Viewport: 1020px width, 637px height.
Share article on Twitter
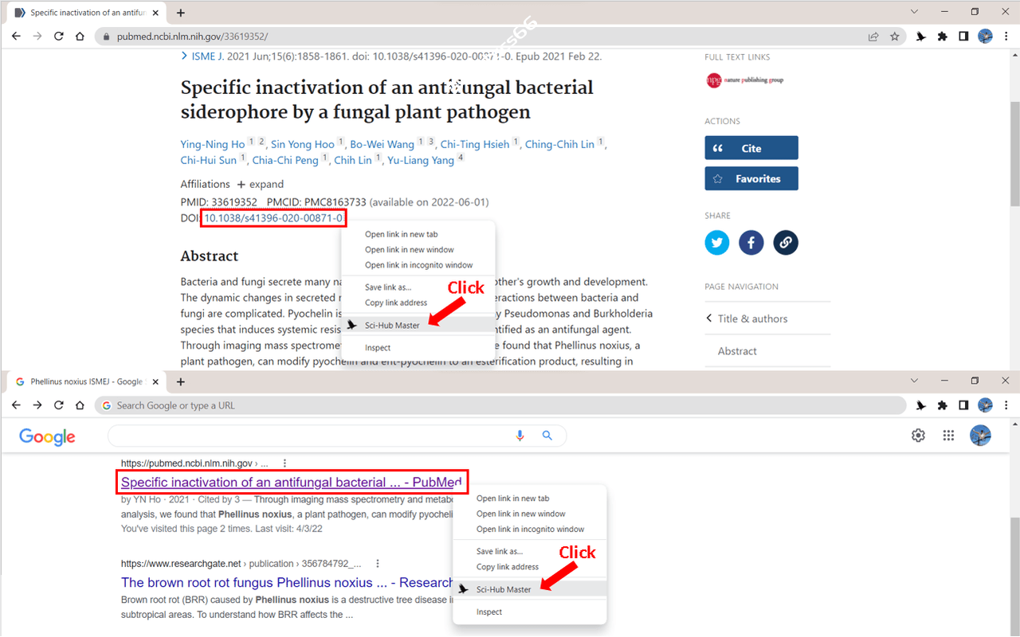[x=717, y=243]
